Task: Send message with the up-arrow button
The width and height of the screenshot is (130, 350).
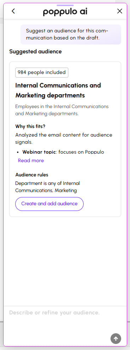Action: [x=116, y=339]
